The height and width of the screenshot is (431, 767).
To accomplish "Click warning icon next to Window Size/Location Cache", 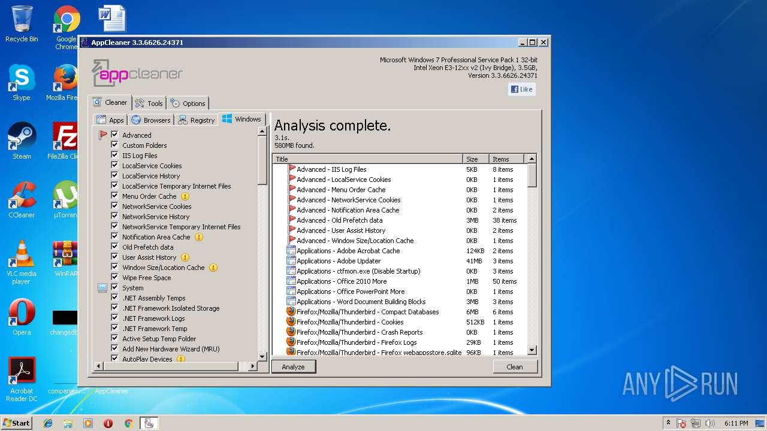I will 213,268.
